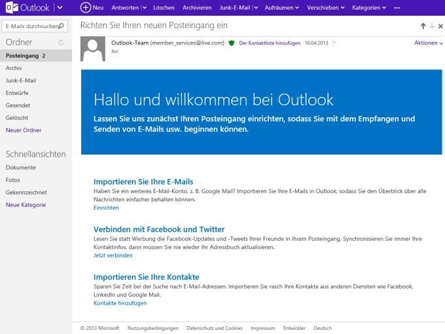Open the Archiv folder
The width and height of the screenshot is (445, 334).
click(x=14, y=68)
